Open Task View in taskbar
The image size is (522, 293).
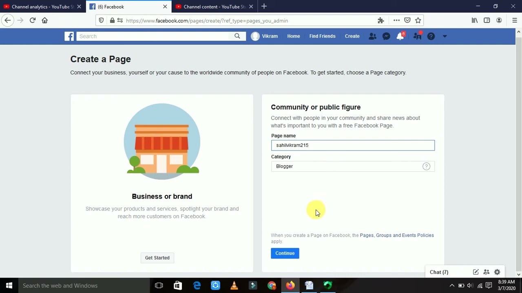(159, 285)
